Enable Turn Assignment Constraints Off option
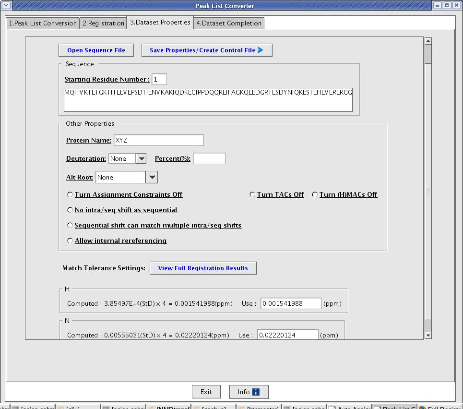Viewport: 463px width, 409px height. [x=71, y=195]
